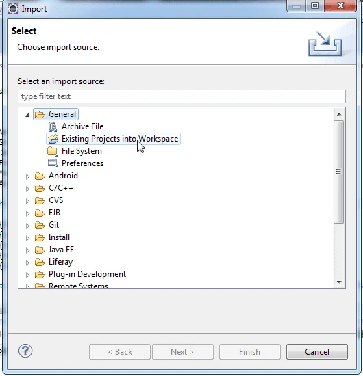Expand the Git category
The image size is (363, 376).
(27, 226)
